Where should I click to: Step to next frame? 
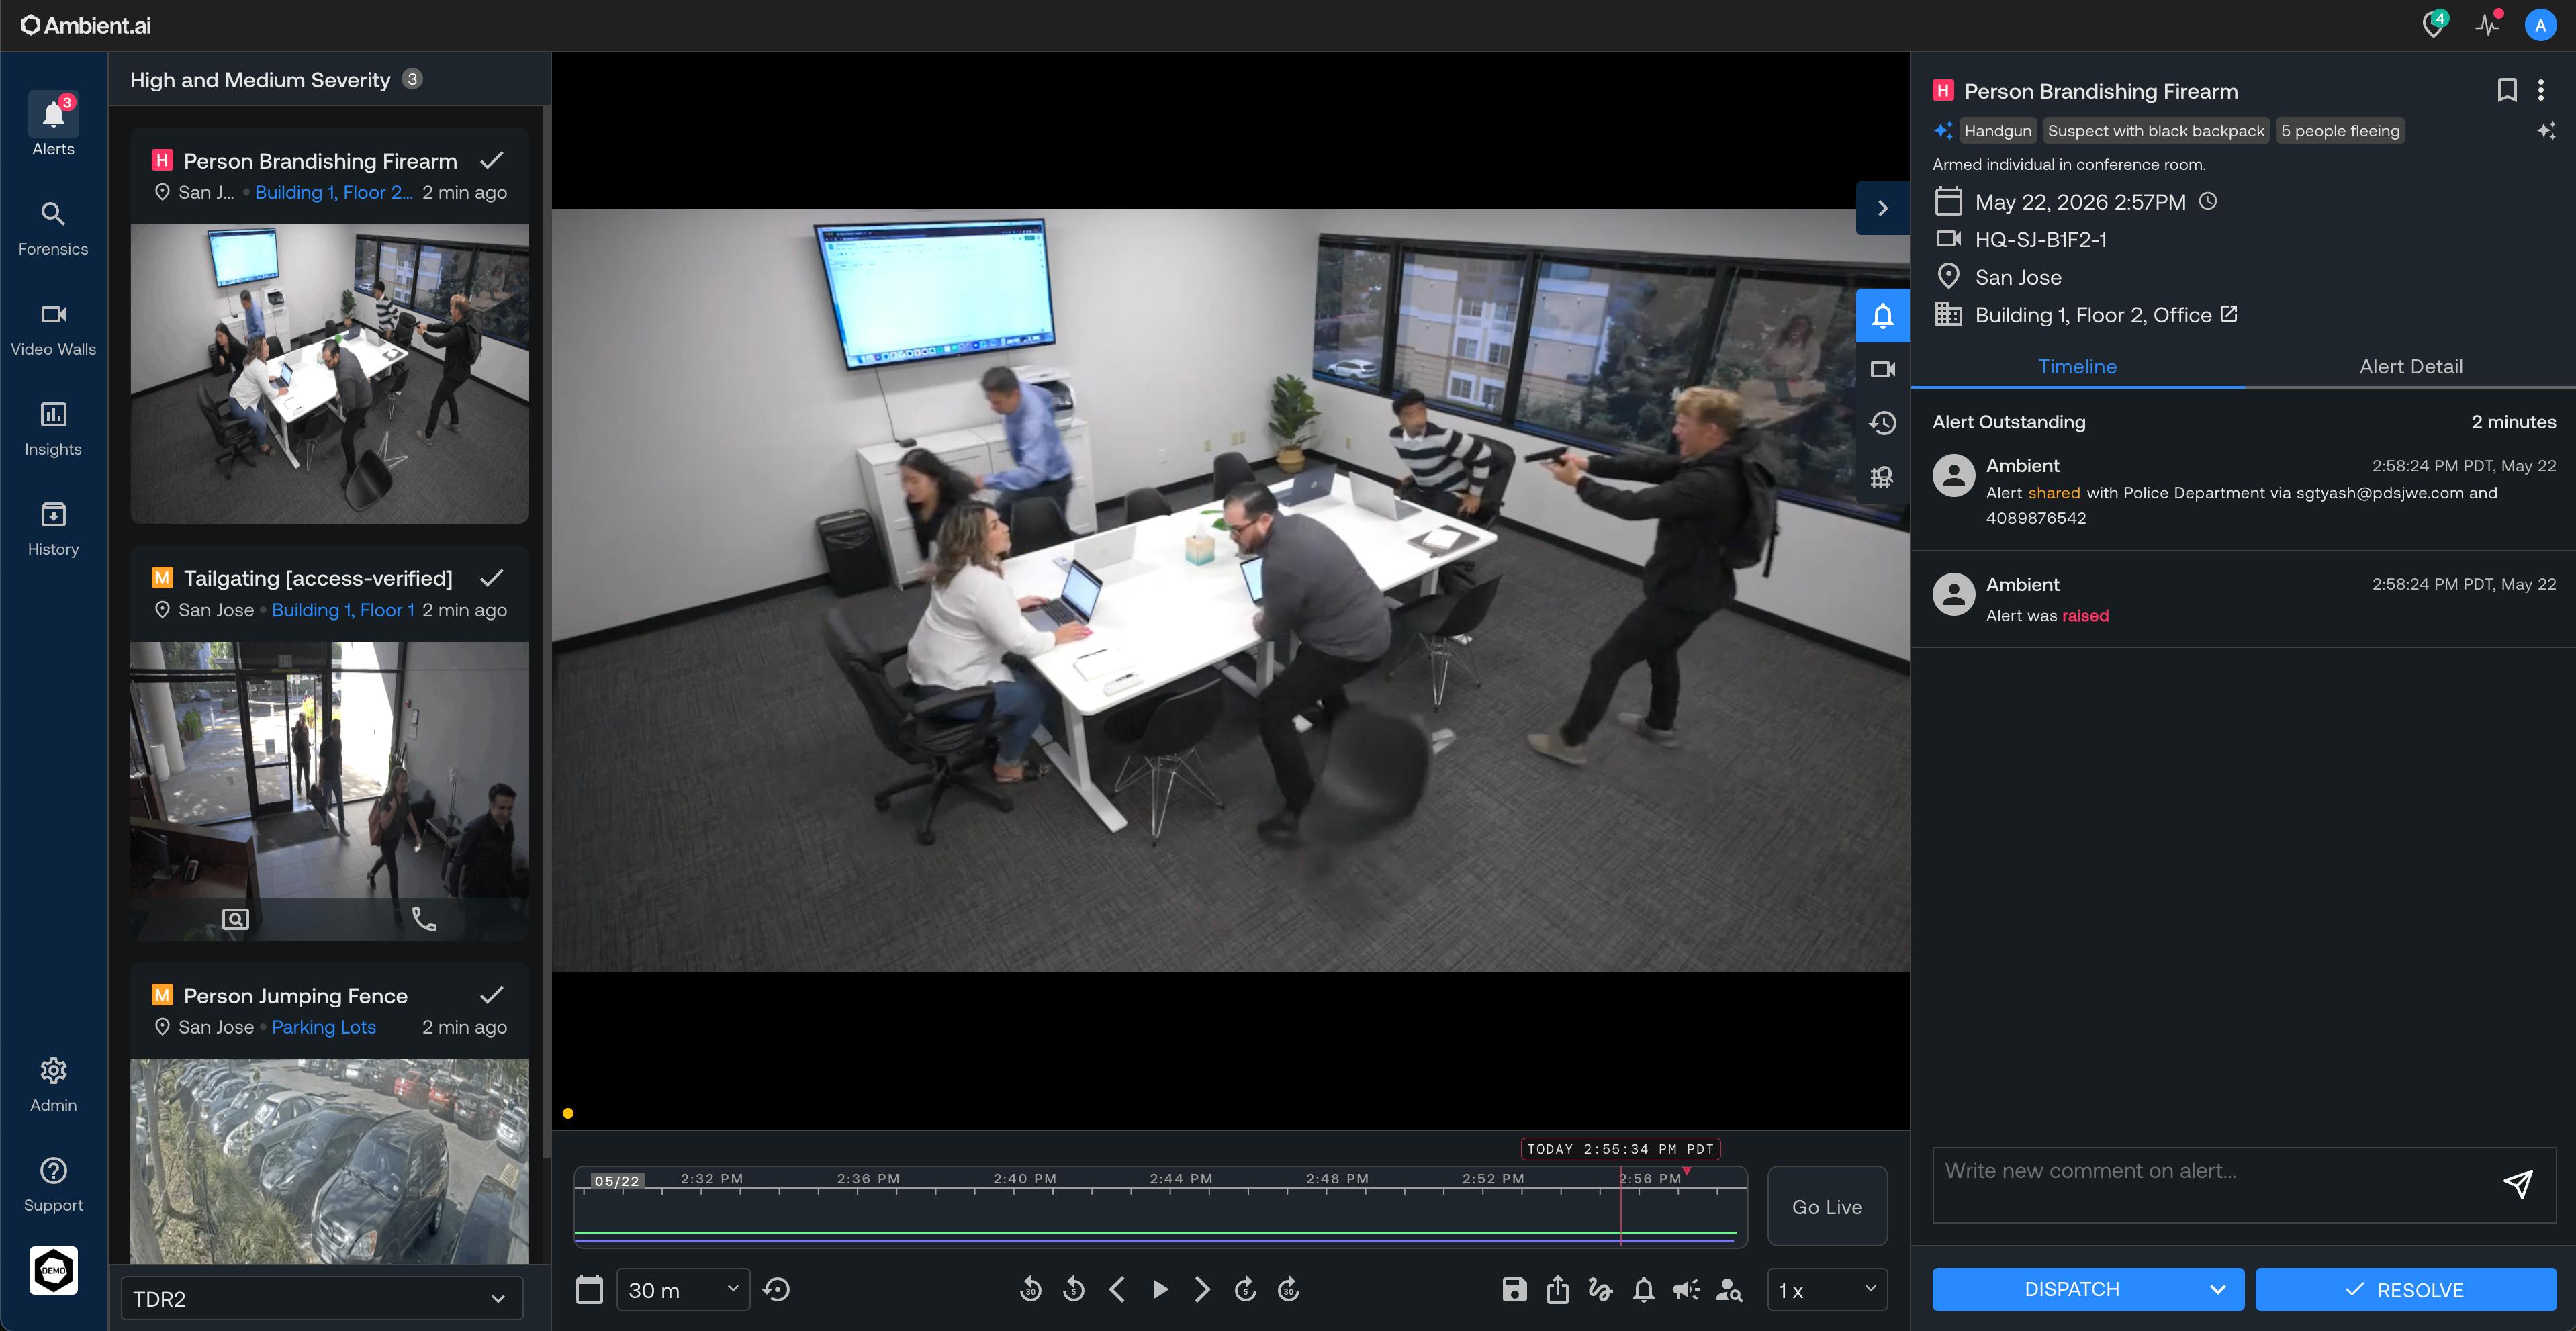click(1202, 1290)
